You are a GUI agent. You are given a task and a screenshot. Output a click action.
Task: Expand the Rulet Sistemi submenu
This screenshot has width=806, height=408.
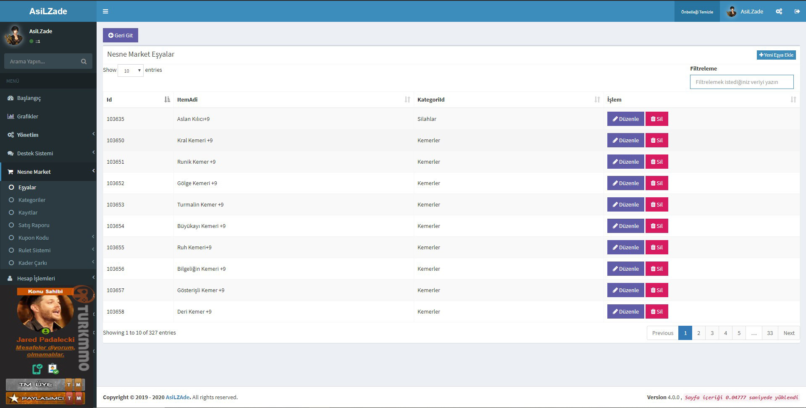tap(48, 250)
